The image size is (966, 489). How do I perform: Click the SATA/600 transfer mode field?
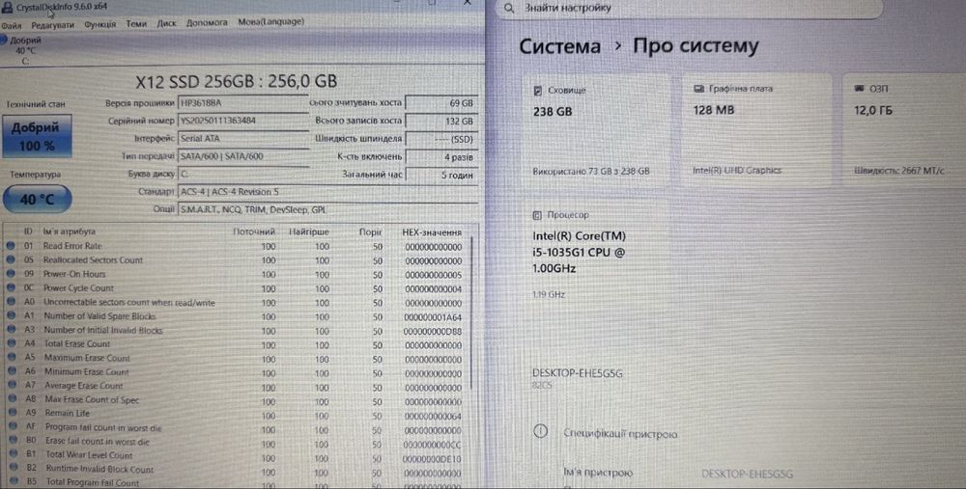coord(243,156)
